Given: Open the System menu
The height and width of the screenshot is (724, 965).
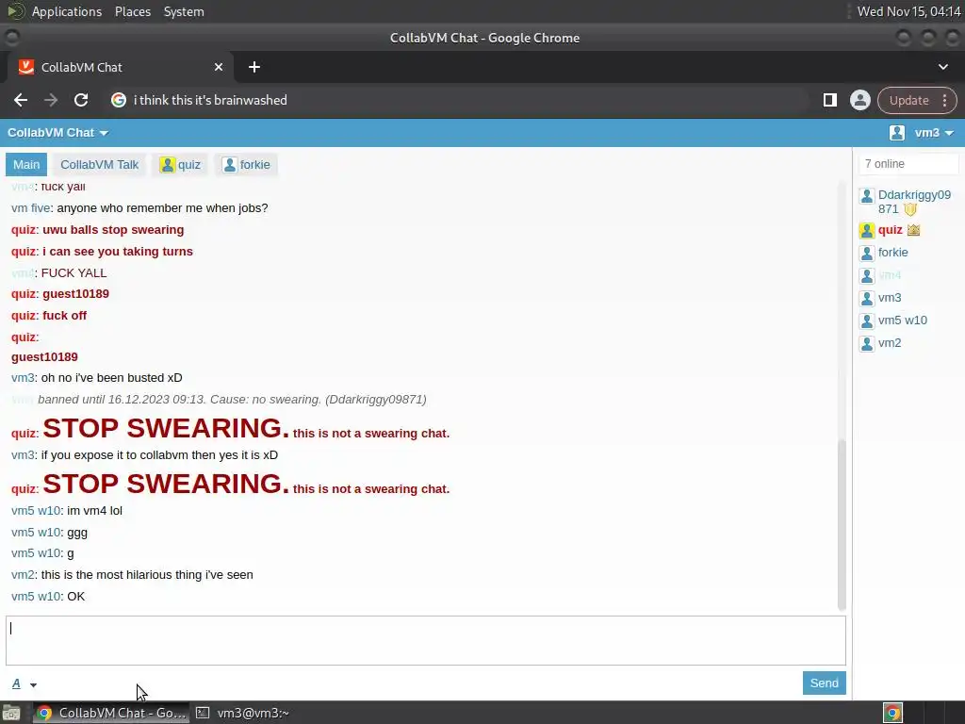Looking at the screenshot, I should click(184, 11).
